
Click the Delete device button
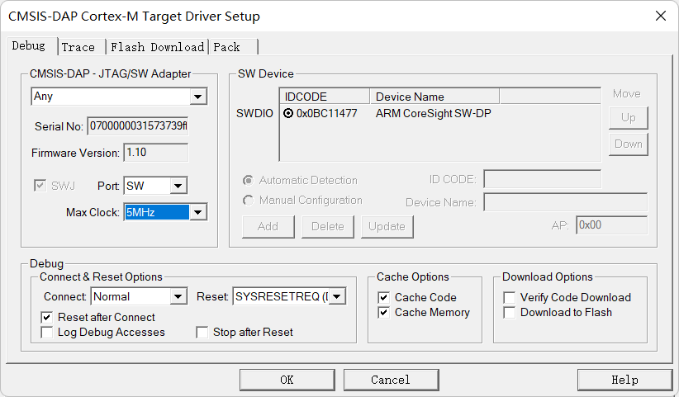click(328, 227)
